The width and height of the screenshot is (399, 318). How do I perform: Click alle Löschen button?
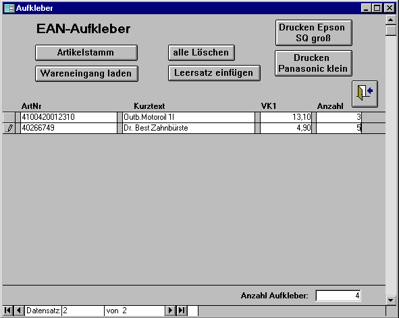click(x=201, y=53)
